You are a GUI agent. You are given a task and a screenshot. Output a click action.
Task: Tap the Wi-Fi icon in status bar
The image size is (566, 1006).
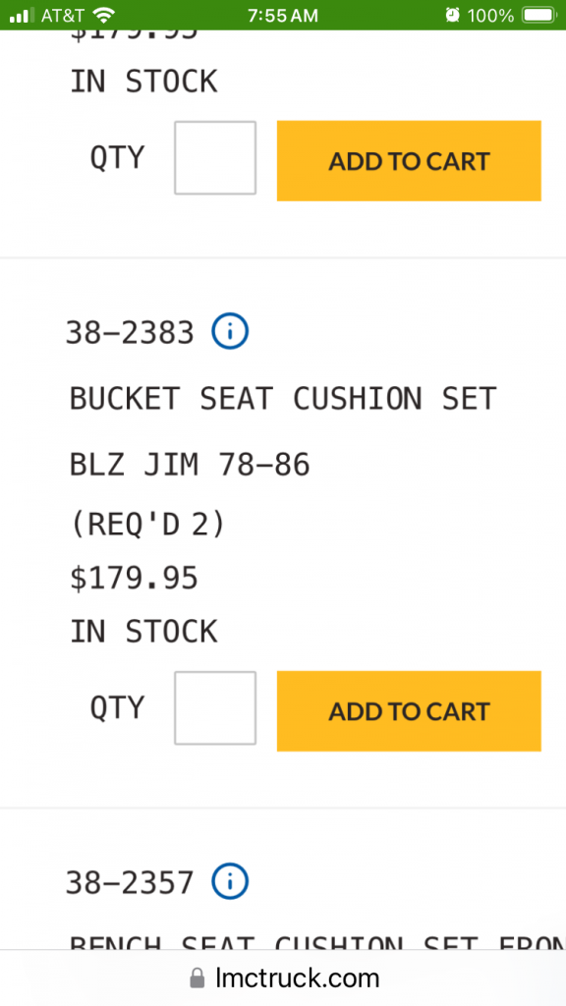(x=103, y=15)
